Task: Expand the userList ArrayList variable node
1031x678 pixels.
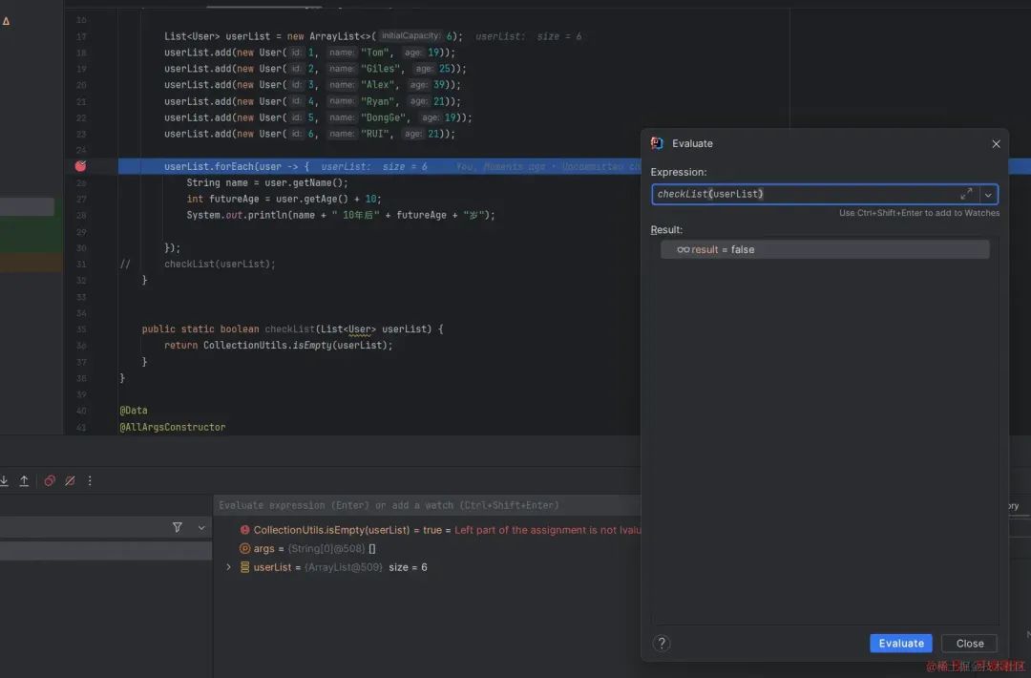Action: (229, 567)
